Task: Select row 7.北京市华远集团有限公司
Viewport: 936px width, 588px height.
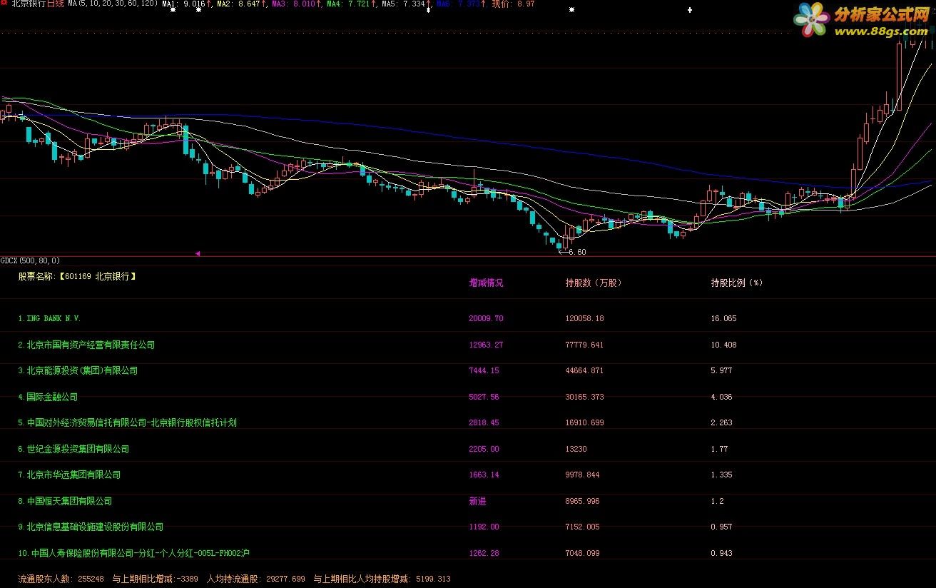Action: (x=69, y=475)
